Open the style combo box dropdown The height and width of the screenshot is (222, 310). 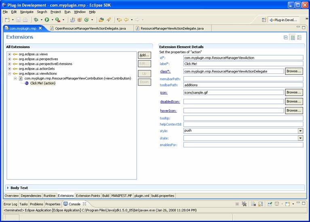[x=300, y=131]
